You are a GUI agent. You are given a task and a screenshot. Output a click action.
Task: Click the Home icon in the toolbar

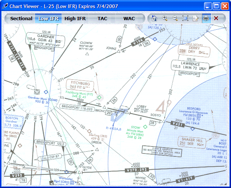[154, 18]
